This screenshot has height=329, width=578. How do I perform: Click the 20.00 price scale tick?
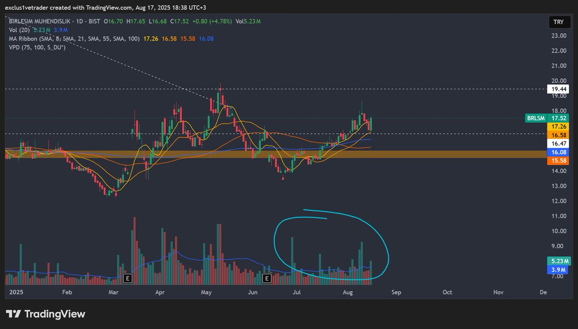[559, 81]
